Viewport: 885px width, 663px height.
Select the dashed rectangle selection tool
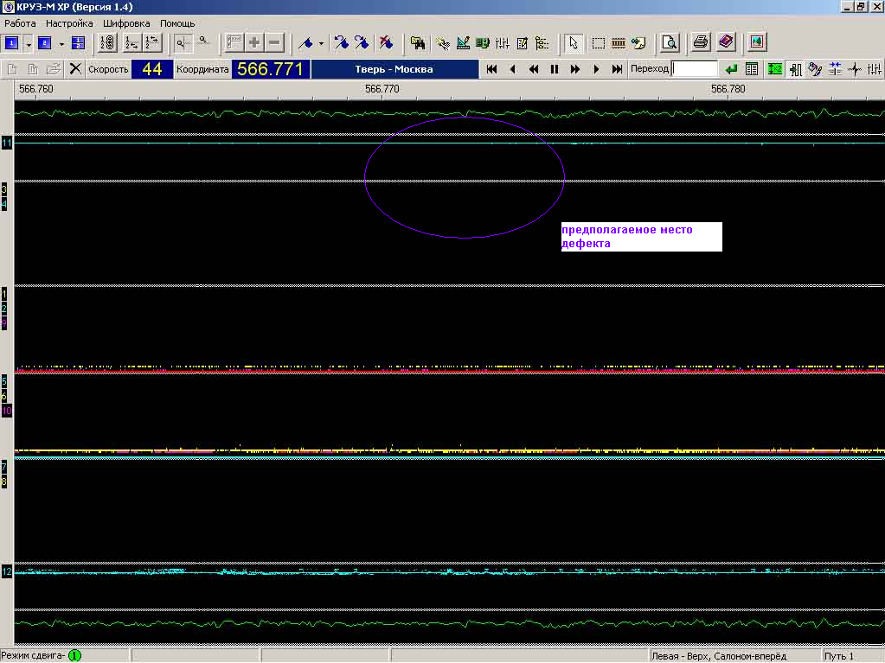coord(598,42)
